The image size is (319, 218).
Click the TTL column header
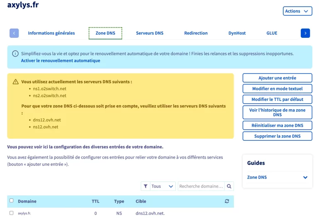(x=96, y=201)
